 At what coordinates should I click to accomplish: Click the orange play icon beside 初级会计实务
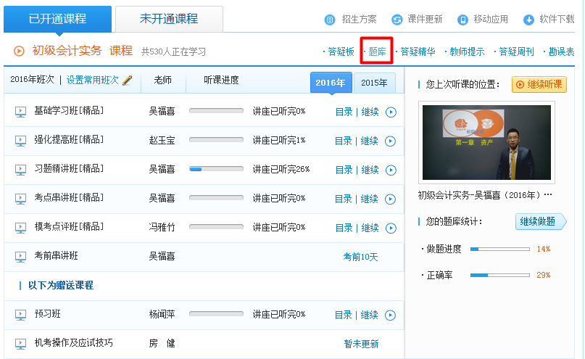[x=19, y=51]
